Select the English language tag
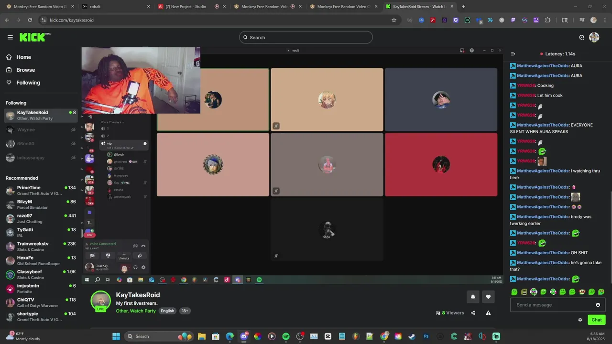Image resolution: width=612 pixels, height=344 pixels. 167,311
